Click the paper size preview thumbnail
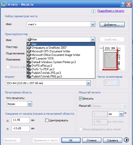Viewport: 133px width, 145px height. 112,58
